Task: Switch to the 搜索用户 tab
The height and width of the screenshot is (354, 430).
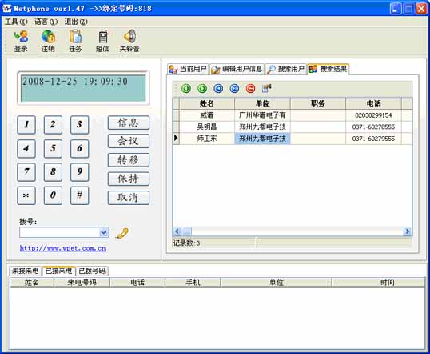Action: [x=286, y=69]
